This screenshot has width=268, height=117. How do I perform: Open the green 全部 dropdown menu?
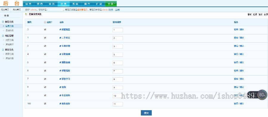pyautogui.click(x=111, y=4)
